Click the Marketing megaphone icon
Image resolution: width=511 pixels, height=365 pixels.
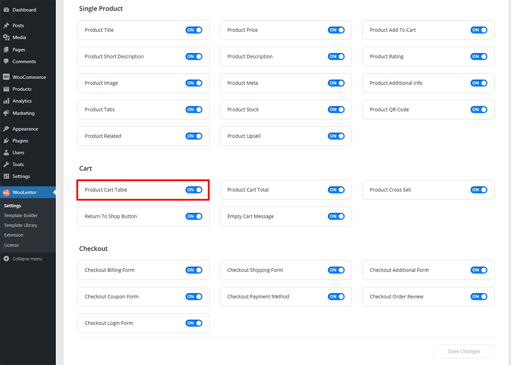[6, 113]
